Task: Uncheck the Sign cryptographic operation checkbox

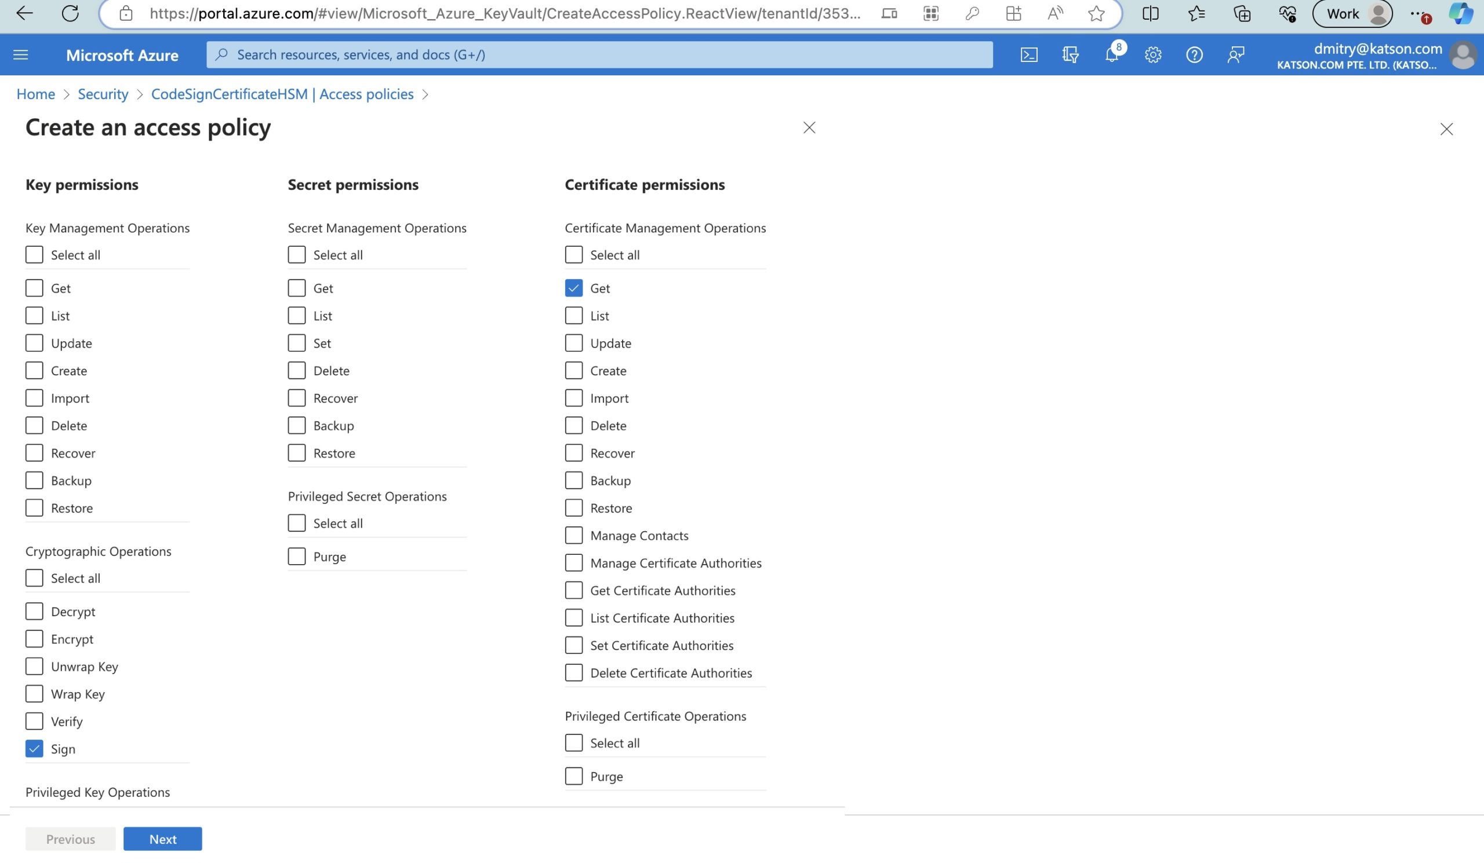Action: 34,748
